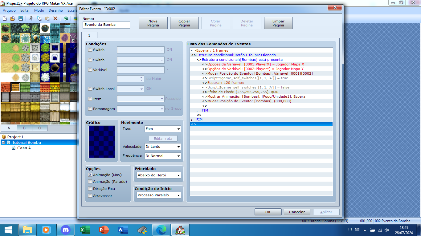Open the Prioridade dropdown
The width and height of the screenshot is (421, 236).
[159, 175]
